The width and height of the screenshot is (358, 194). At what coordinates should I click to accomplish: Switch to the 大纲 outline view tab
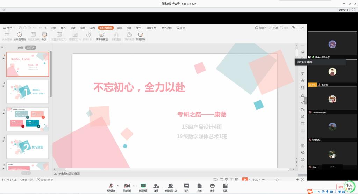[20, 48]
